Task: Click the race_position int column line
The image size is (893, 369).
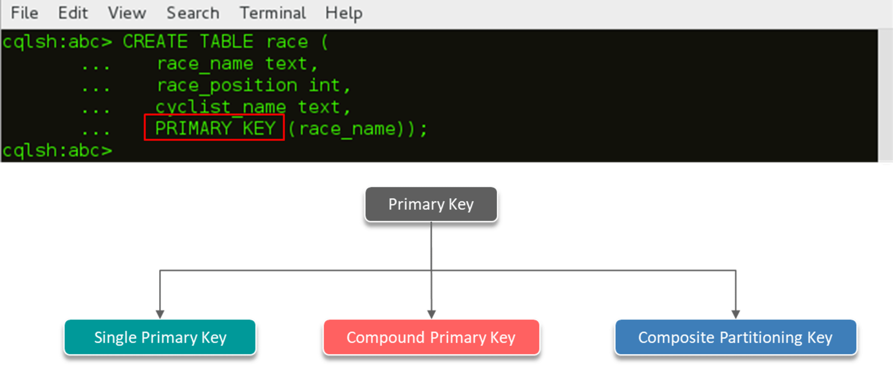Action: (x=253, y=85)
